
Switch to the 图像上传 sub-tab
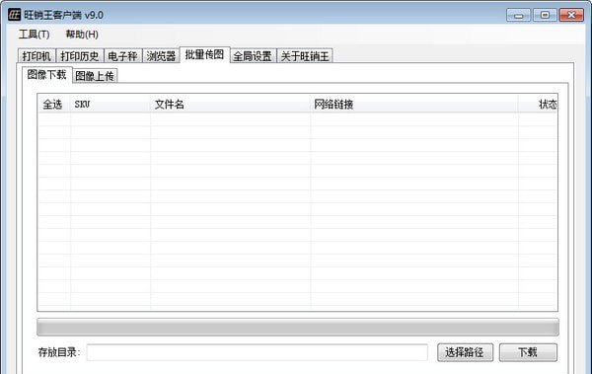coord(95,76)
